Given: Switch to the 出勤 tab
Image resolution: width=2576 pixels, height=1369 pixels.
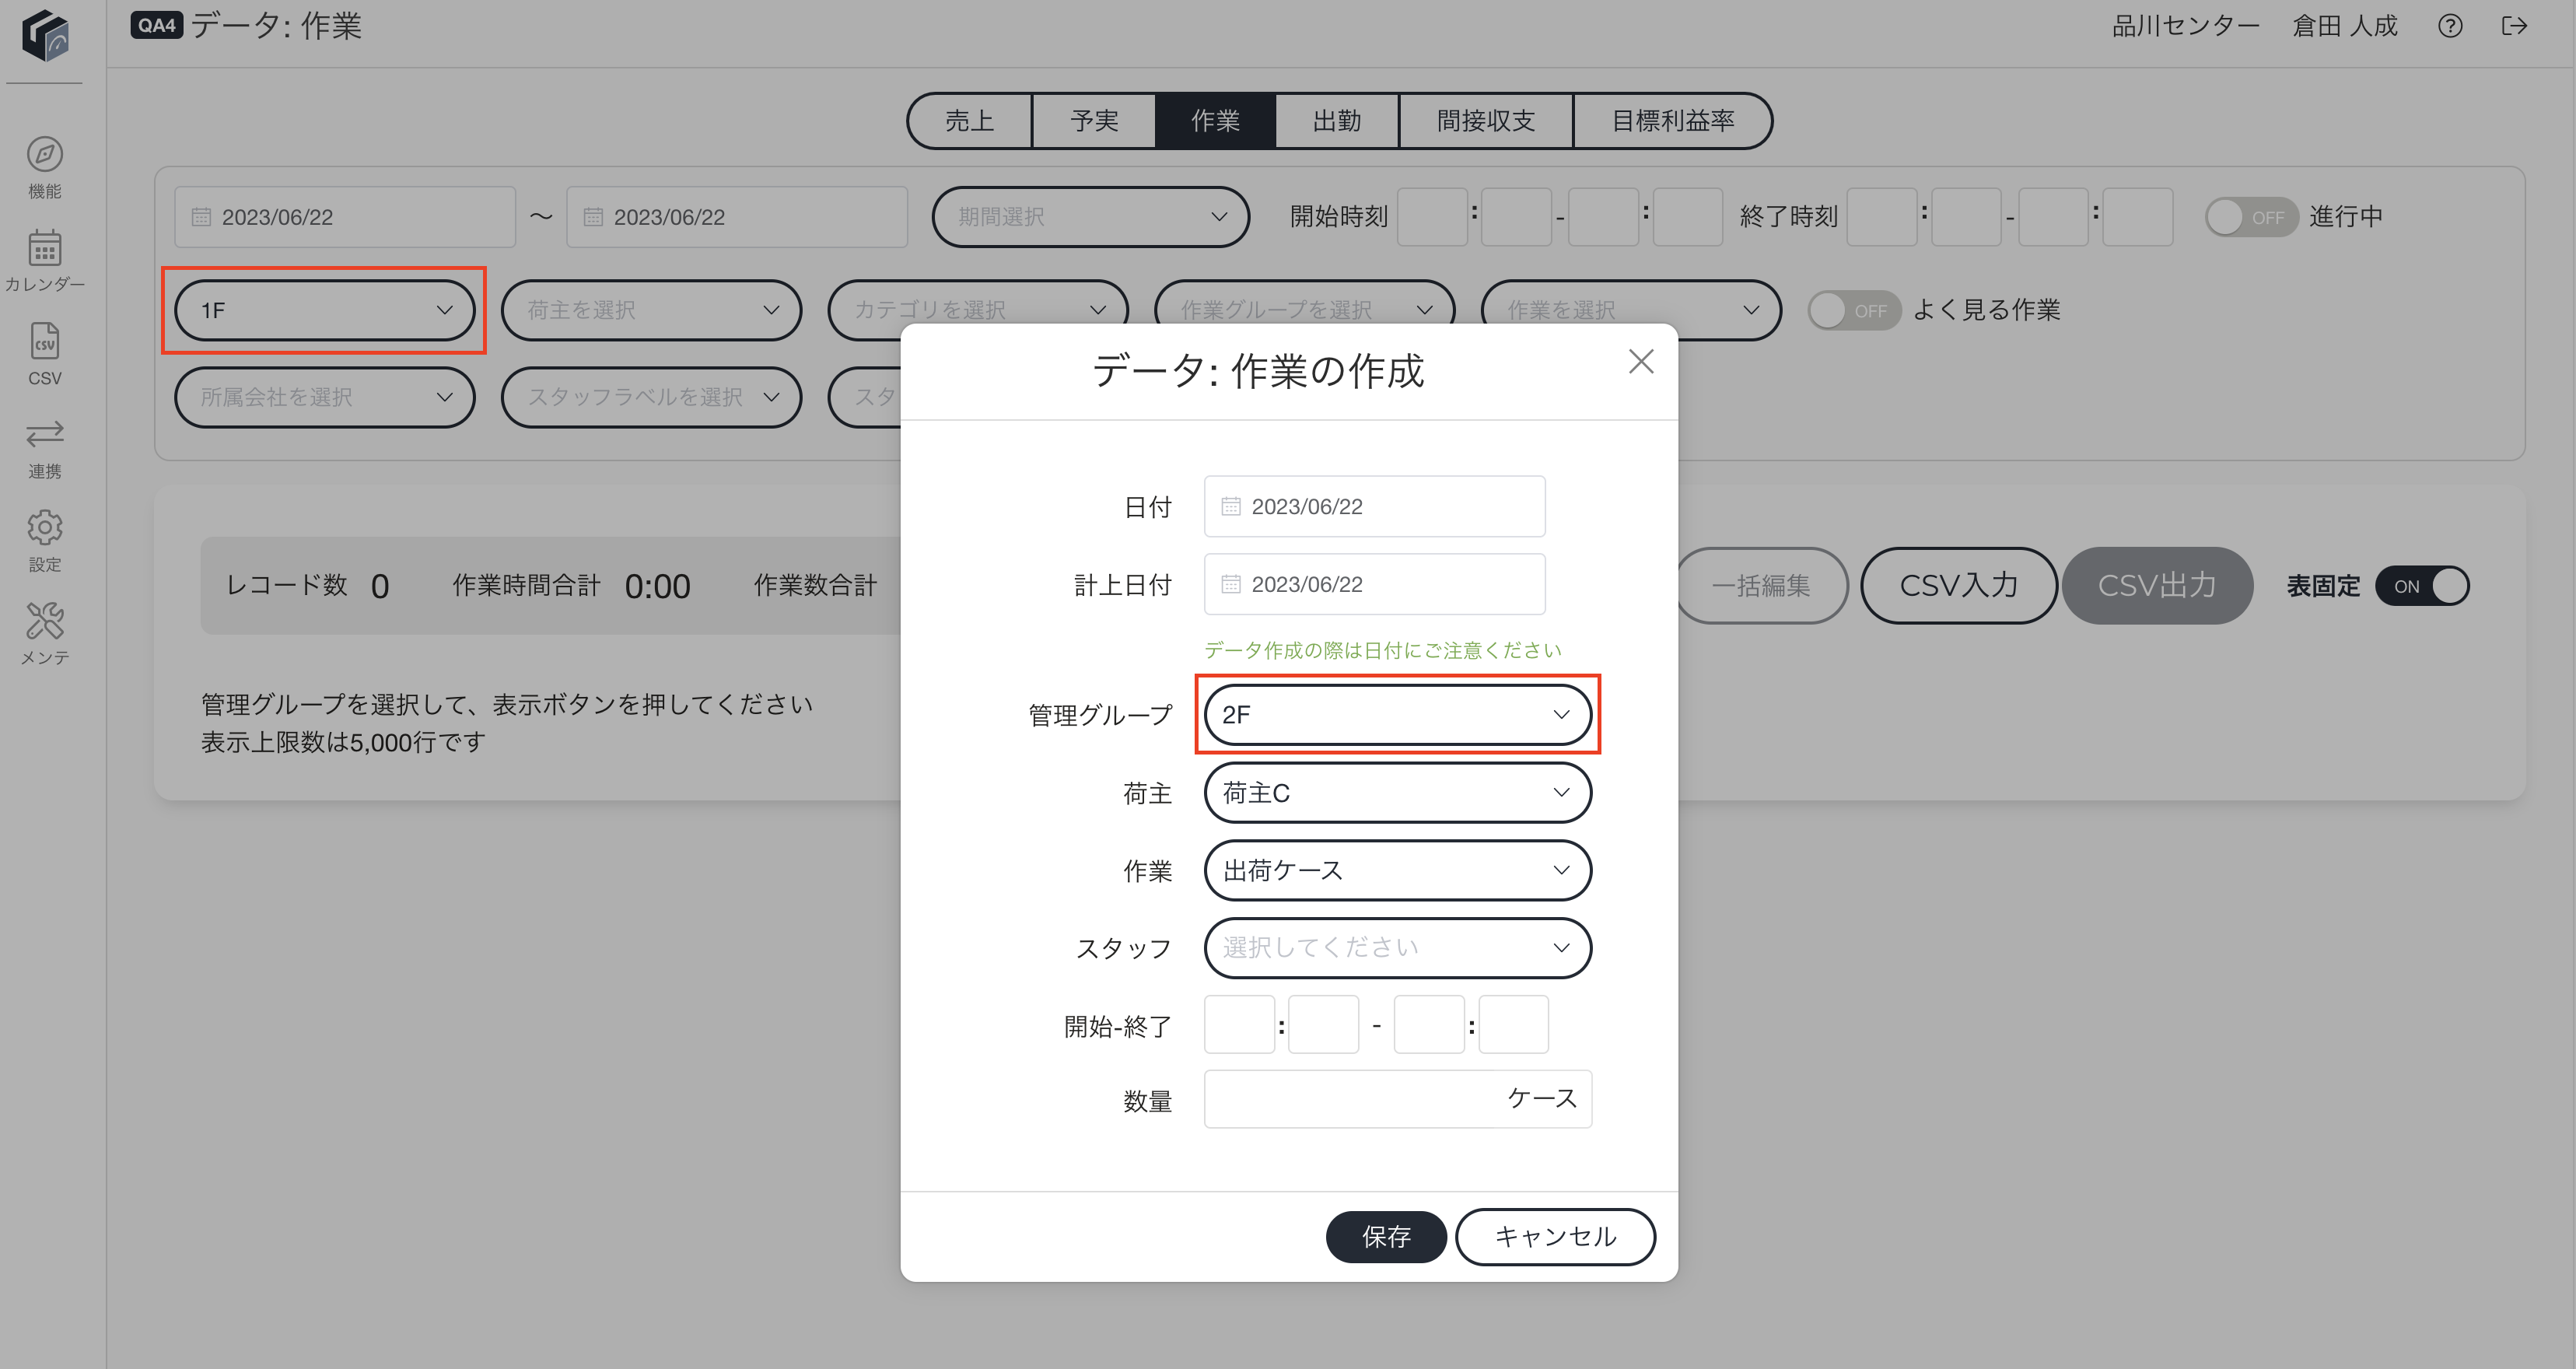Looking at the screenshot, I should coord(1337,121).
